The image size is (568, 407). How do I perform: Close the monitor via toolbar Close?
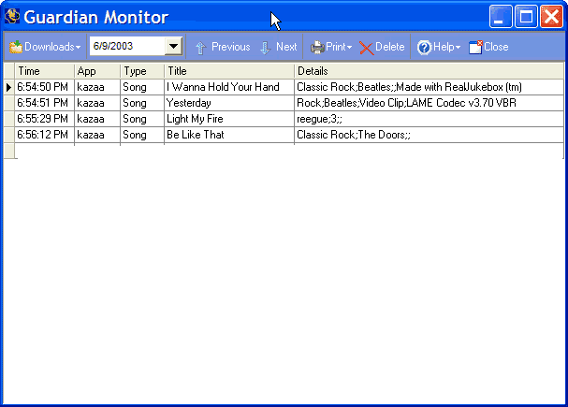pyautogui.click(x=488, y=47)
